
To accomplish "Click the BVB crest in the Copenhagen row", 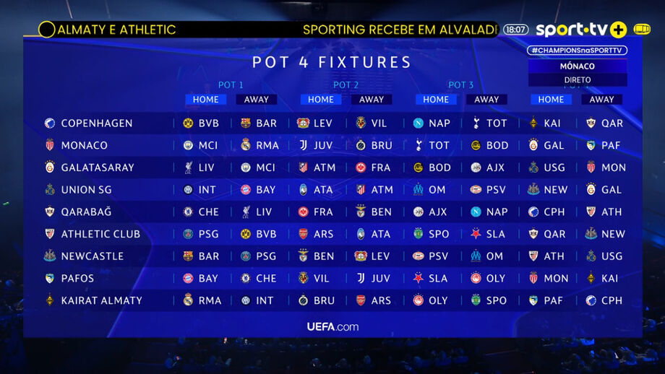I will (188, 123).
